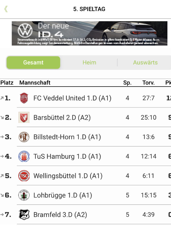The width and height of the screenshot is (171, 243).
Task: Select the Gesamt table view
Action: 33,62
